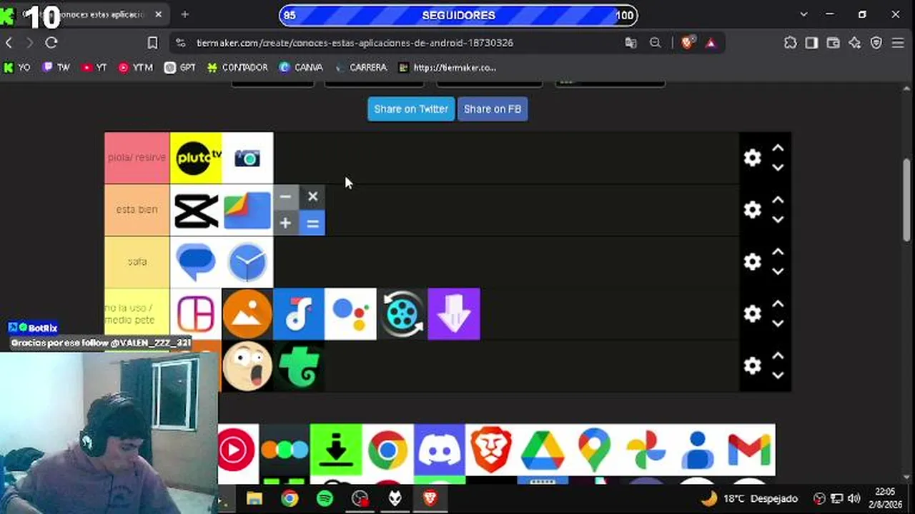This screenshot has height=514, width=915.
Task: Click the Gmail tile in the pool
Action: point(748,450)
